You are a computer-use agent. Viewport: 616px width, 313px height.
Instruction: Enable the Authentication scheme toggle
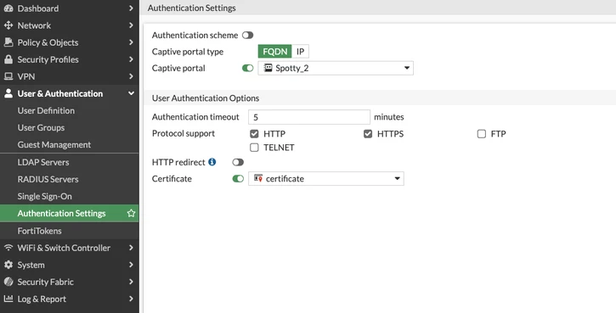point(247,36)
